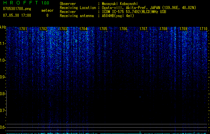Viewport: 210px width, 134px height.
Task: Click the A504HB(yagi 4el) antenna text
Action: pos(118,16)
